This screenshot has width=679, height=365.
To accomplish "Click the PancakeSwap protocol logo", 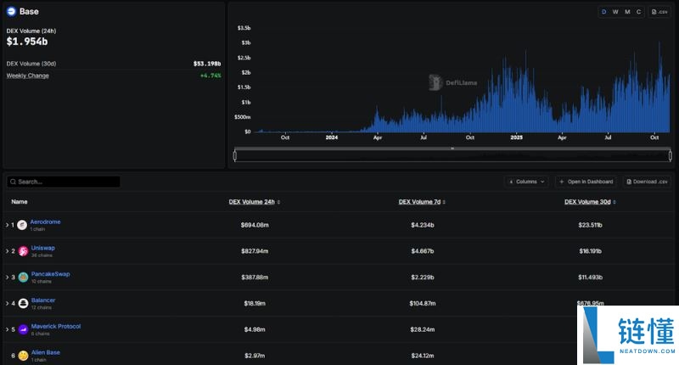I will [x=23, y=277].
